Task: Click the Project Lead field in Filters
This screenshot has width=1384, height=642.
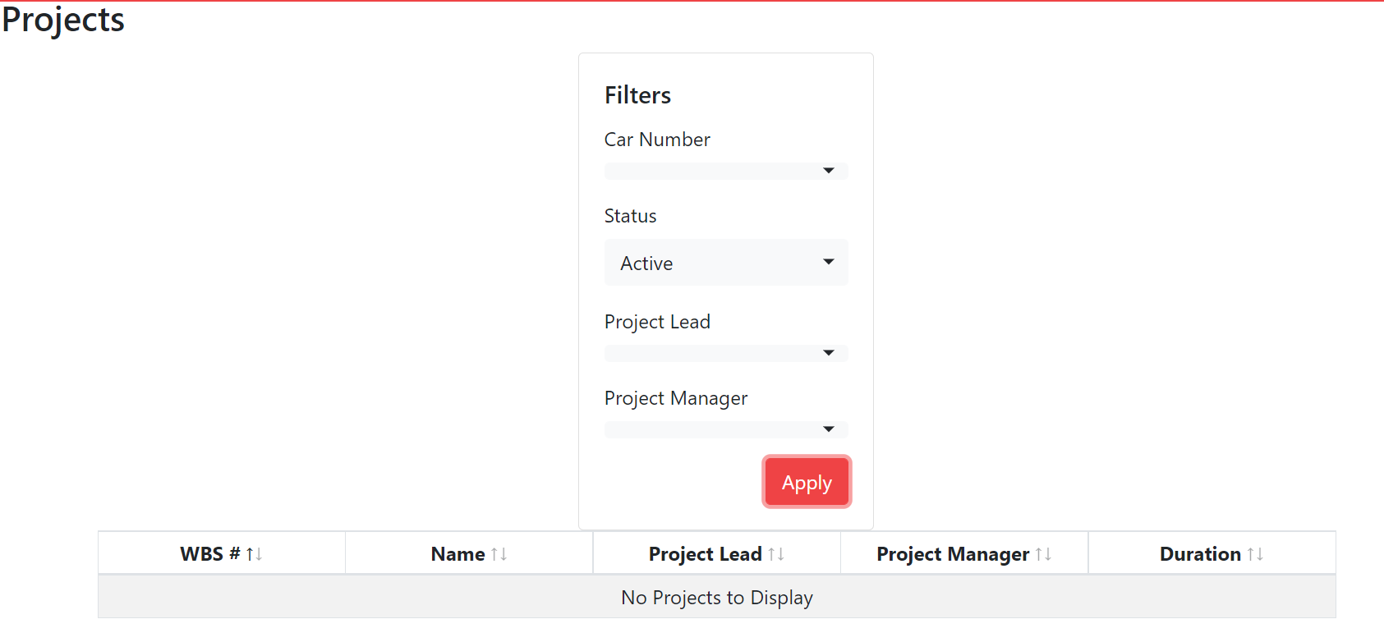Action: 657,321
